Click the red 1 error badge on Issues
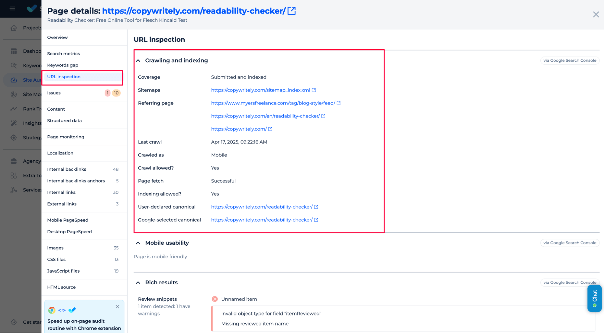This screenshot has width=604, height=333. [107, 93]
